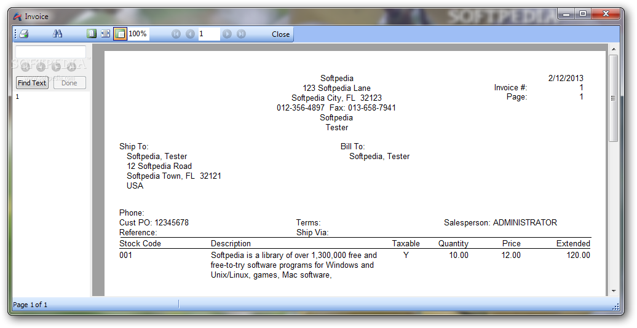This screenshot has width=637, height=328.
Task: Click the 100% zoom field
Action: tap(138, 34)
